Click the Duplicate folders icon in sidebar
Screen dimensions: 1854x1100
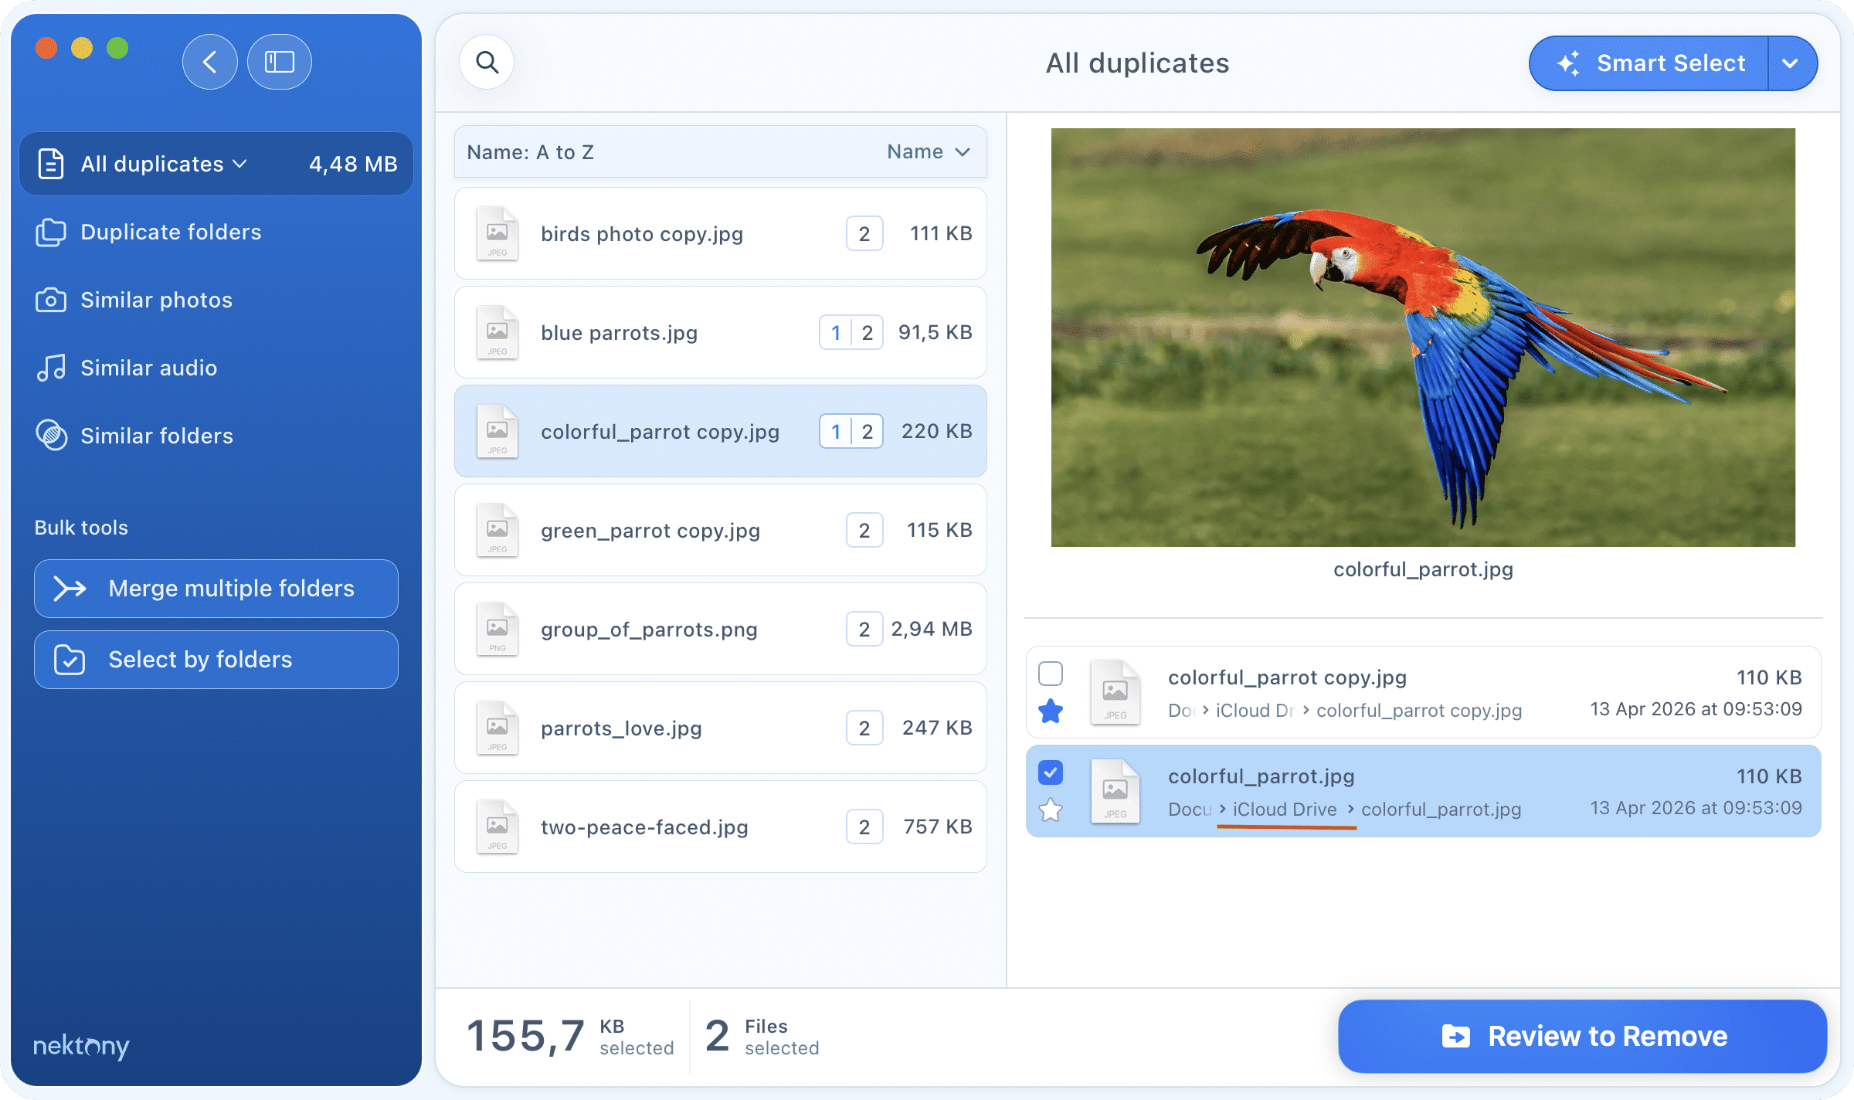[x=51, y=232]
